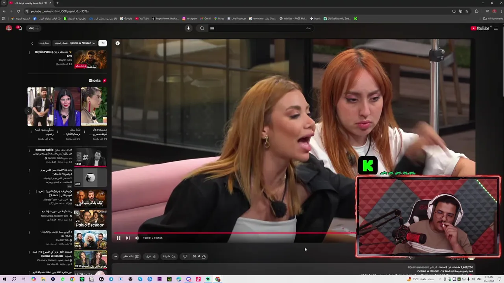
Task: Go back in Chrome
Action: [x=4, y=11]
